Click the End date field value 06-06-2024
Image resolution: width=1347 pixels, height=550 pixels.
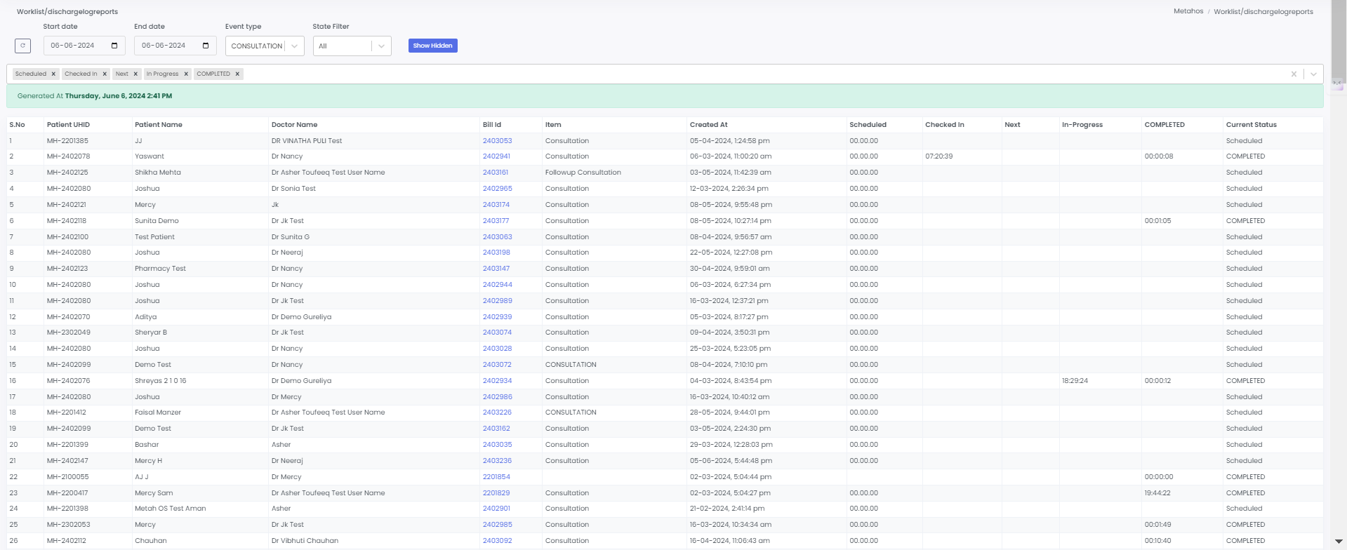164,46
